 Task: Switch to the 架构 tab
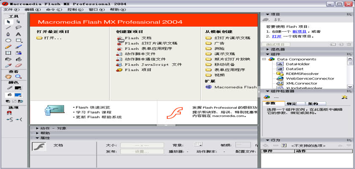(x=315, y=104)
